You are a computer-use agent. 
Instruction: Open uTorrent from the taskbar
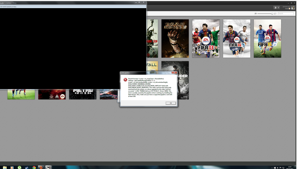(19, 167)
